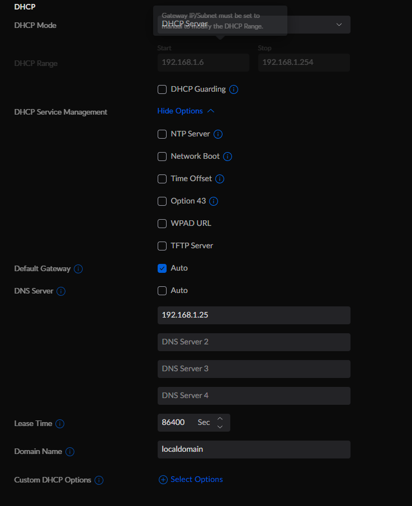Click the Network Boot info icon

[x=228, y=157]
